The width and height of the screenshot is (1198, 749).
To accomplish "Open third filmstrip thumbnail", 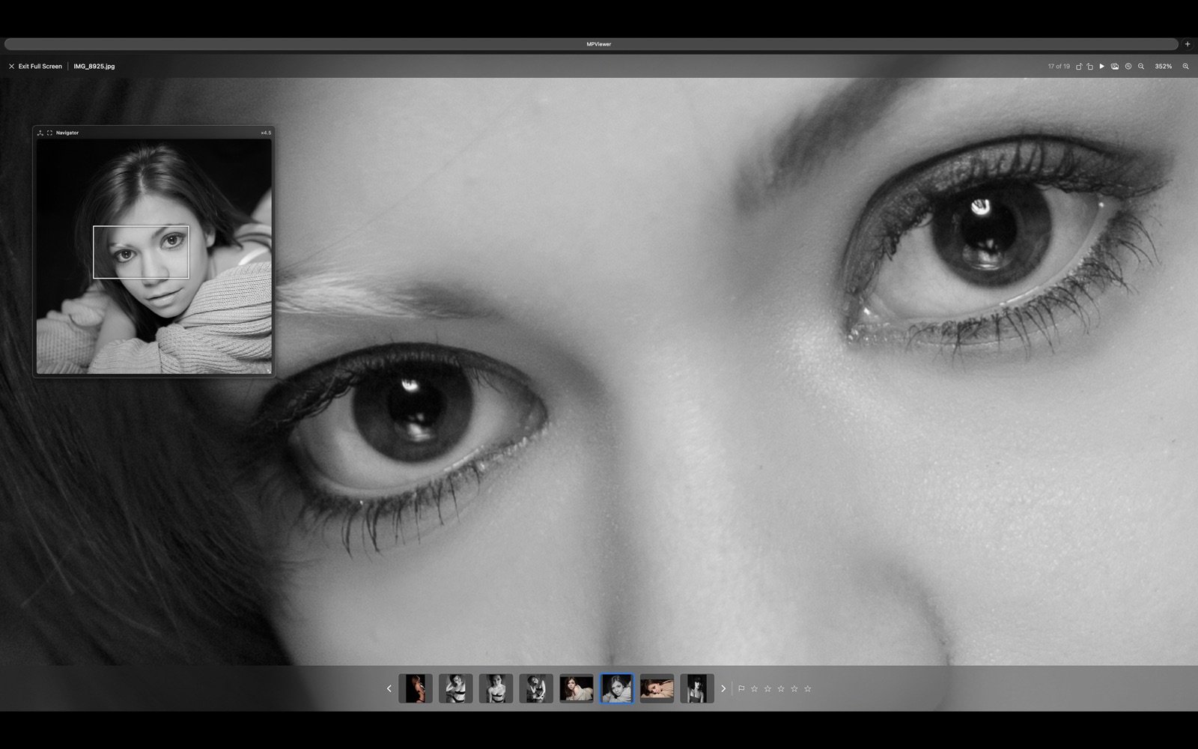I will [x=496, y=688].
